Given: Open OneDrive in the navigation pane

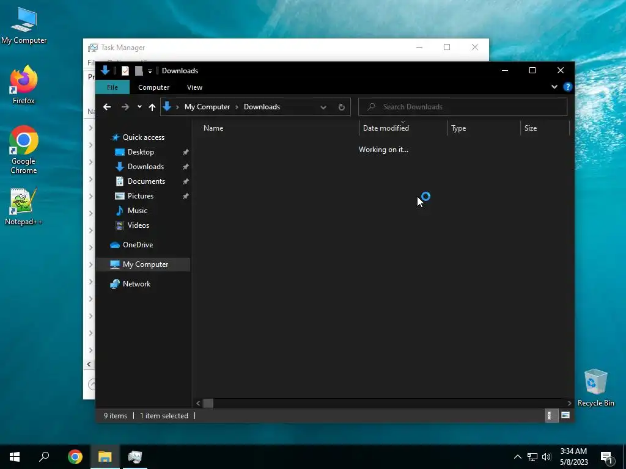Looking at the screenshot, I should coord(138,245).
